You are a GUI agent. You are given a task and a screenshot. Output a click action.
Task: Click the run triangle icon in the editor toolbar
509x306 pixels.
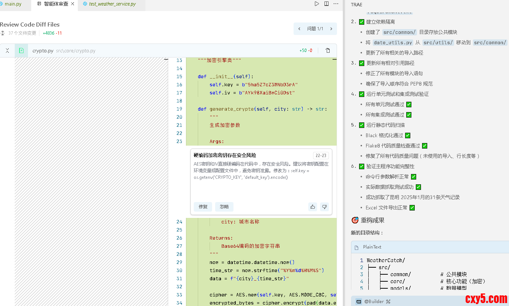point(317,4)
